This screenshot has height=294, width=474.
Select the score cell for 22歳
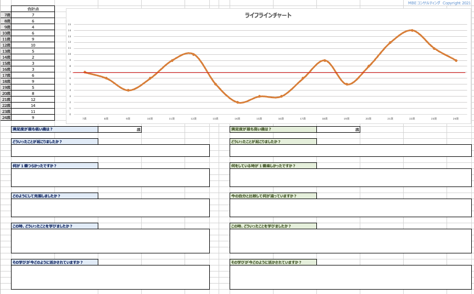[x=33, y=105]
